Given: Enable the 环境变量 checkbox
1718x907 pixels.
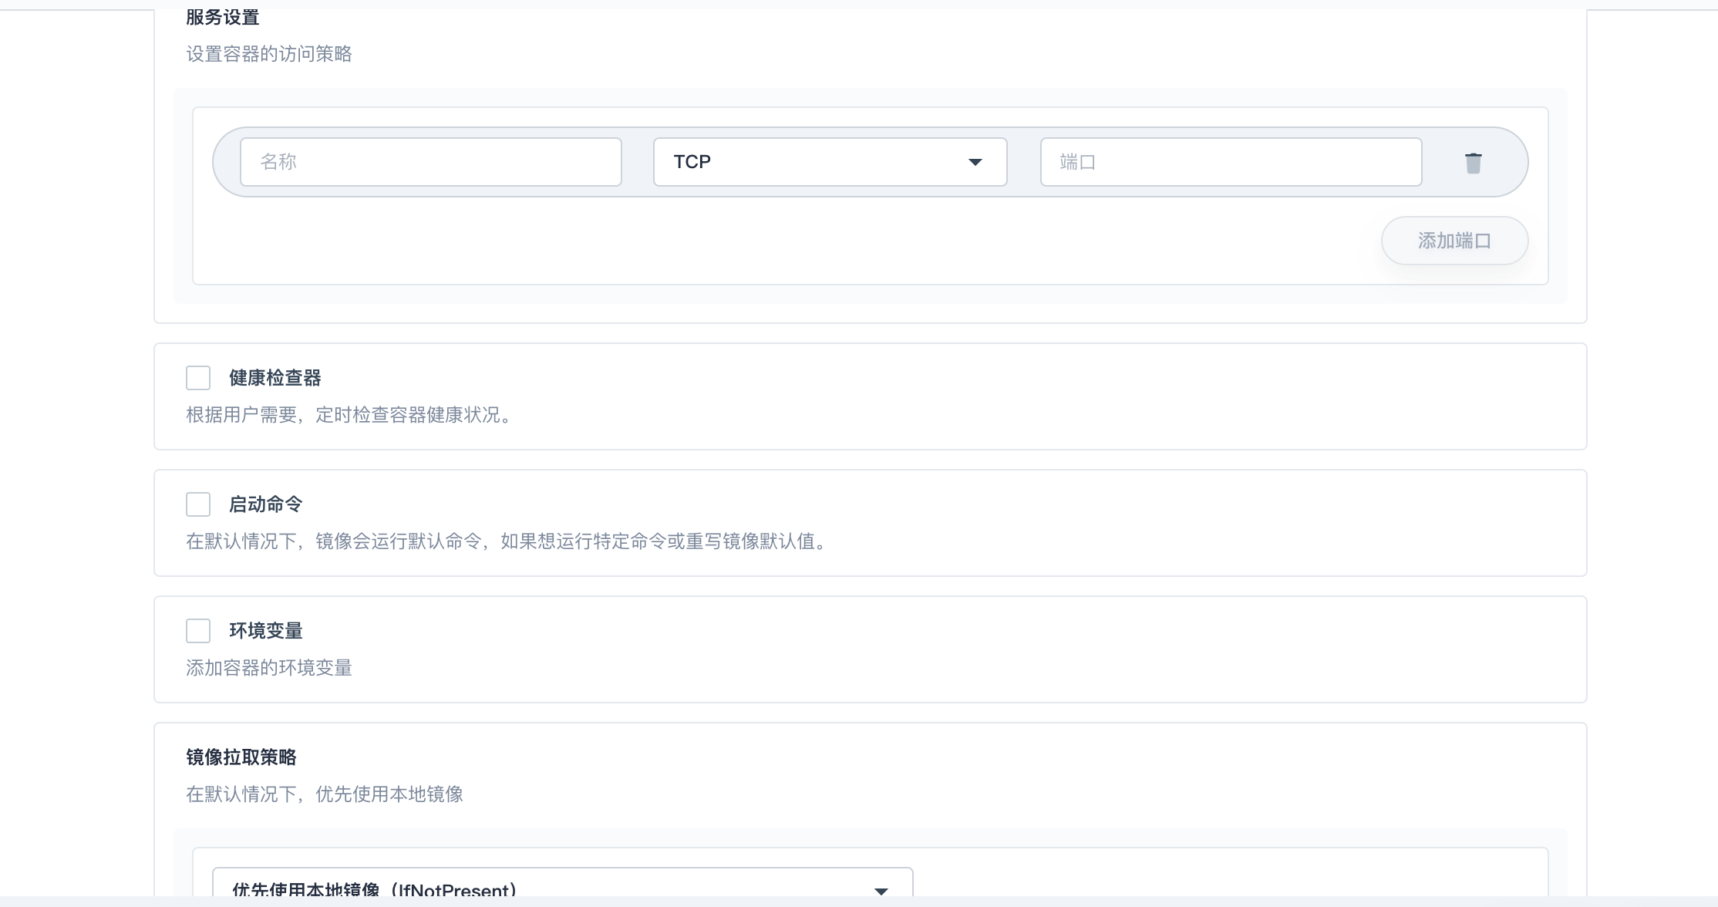Looking at the screenshot, I should pyautogui.click(x=198, y=631).
